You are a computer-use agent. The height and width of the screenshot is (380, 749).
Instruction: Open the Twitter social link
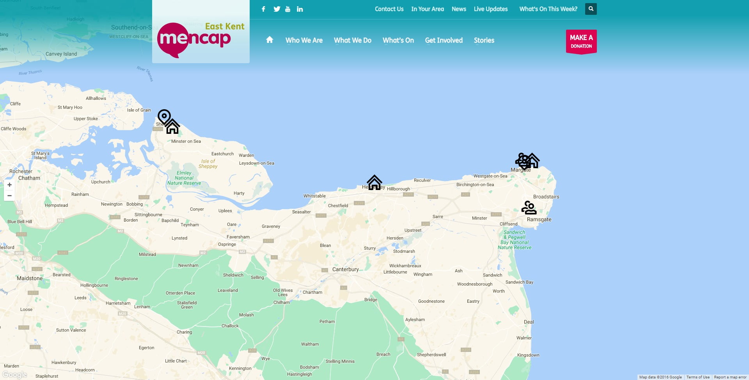(277, 9)
